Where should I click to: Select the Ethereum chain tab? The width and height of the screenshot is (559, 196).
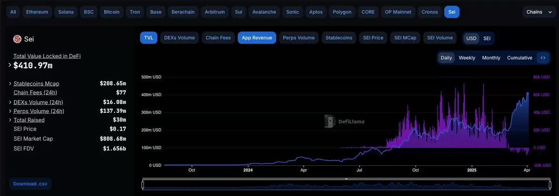click(37, 12)
